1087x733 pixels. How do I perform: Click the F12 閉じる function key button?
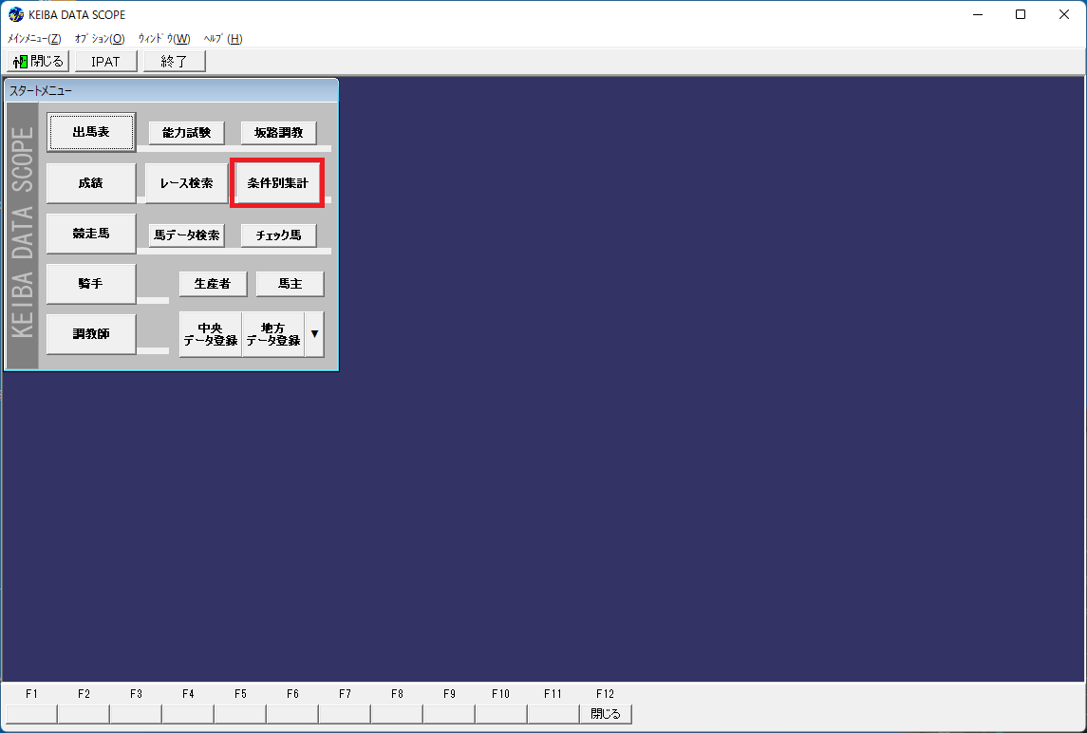[605, 714]
